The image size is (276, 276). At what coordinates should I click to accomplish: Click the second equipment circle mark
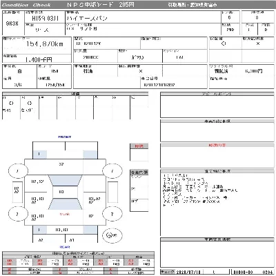[x=30, y=103]
